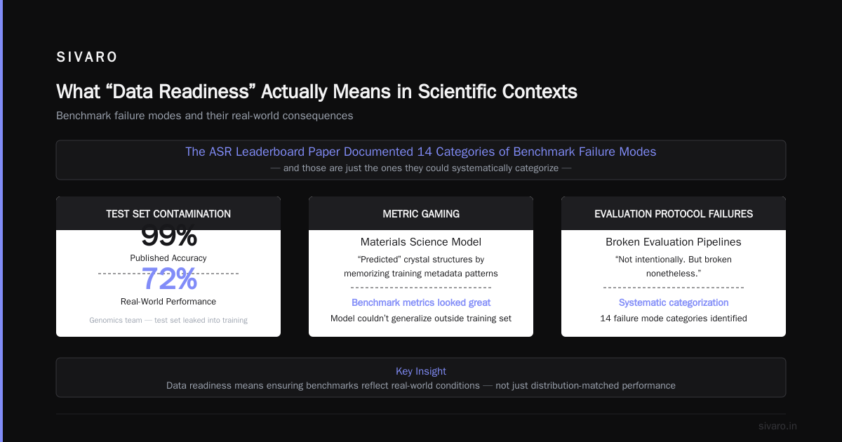Click the 72% figure
The width and height of the screenshot is (842, 442).
click(x=169, y=279)
